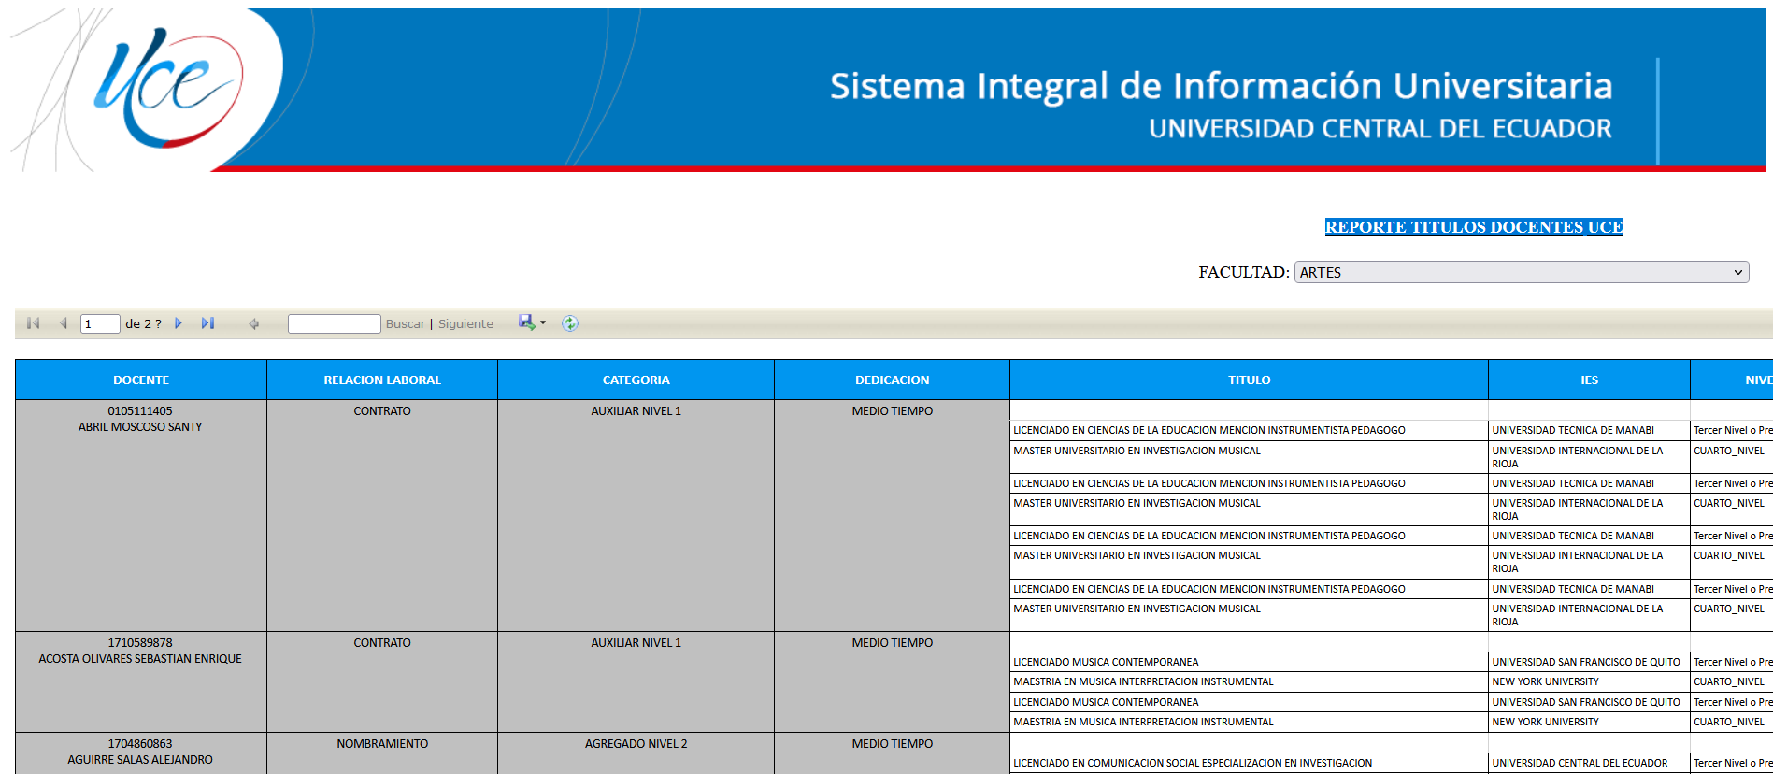Screen dimensions: 1773x774
Task: Click ID number 1710589878
Action: [x=140, y=643]
